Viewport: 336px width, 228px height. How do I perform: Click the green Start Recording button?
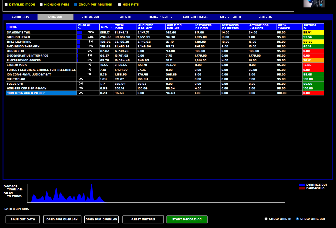(x=187, y=219)
